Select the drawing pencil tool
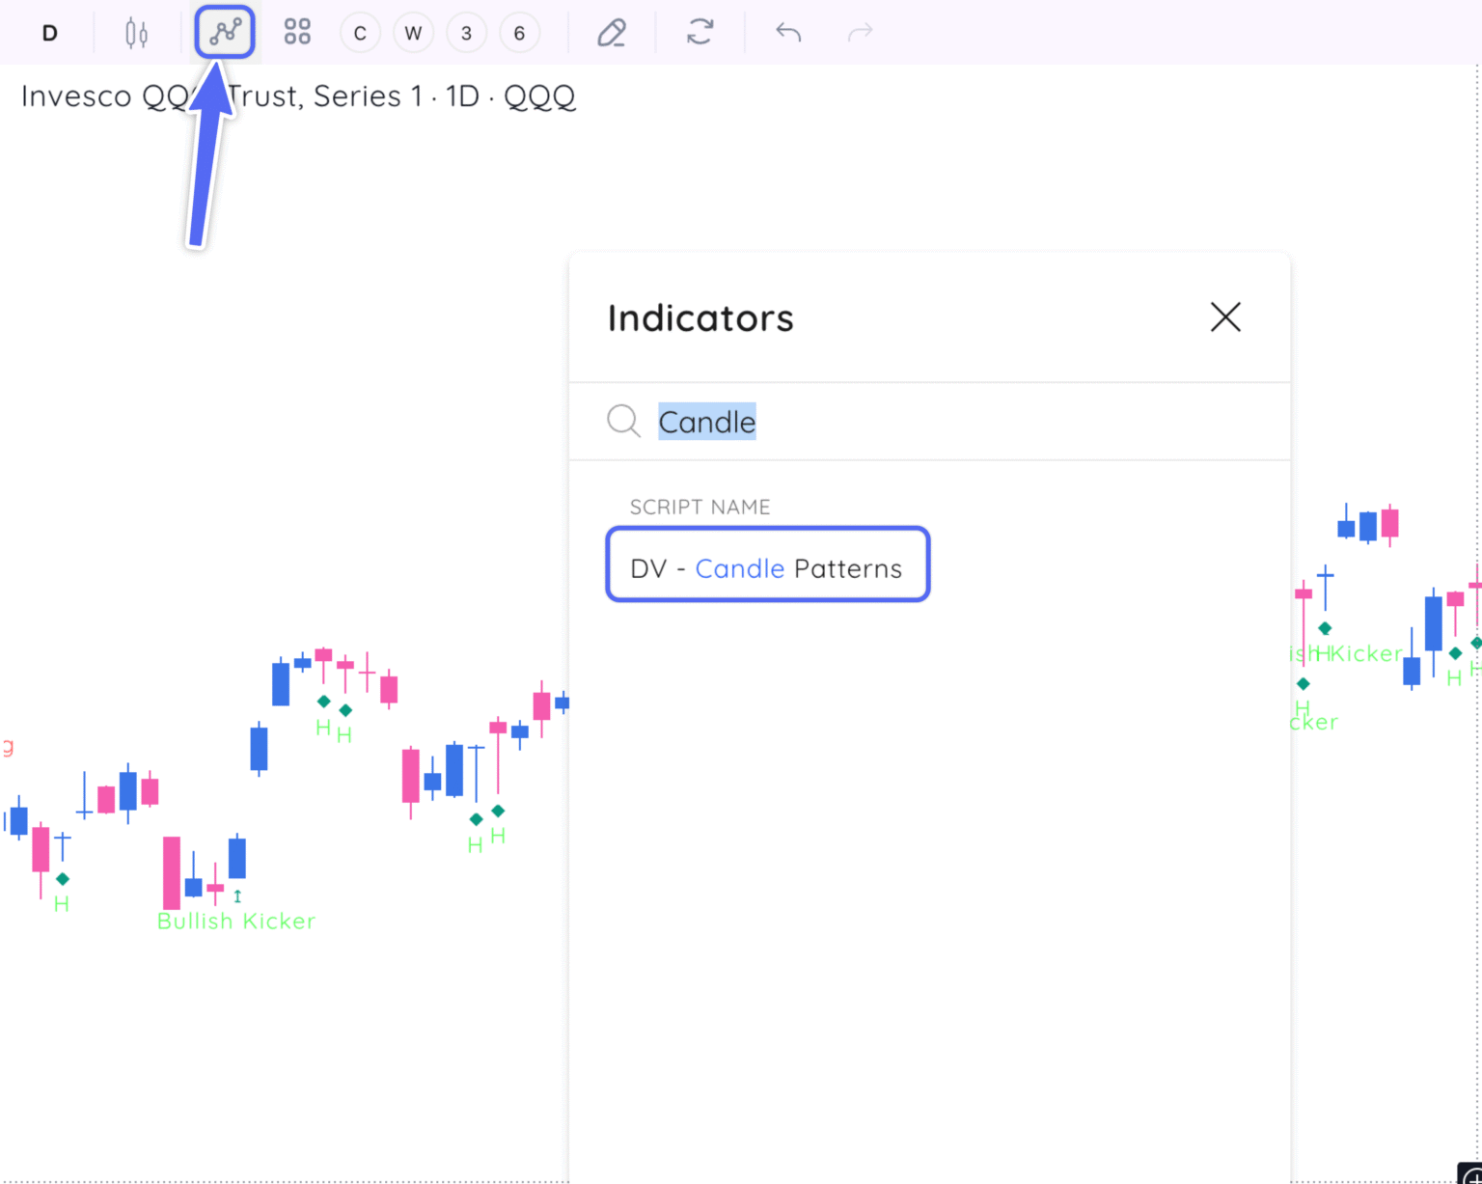This screenshot has height=1184, width=1482. pyautogui.click(x=613, y=32)
